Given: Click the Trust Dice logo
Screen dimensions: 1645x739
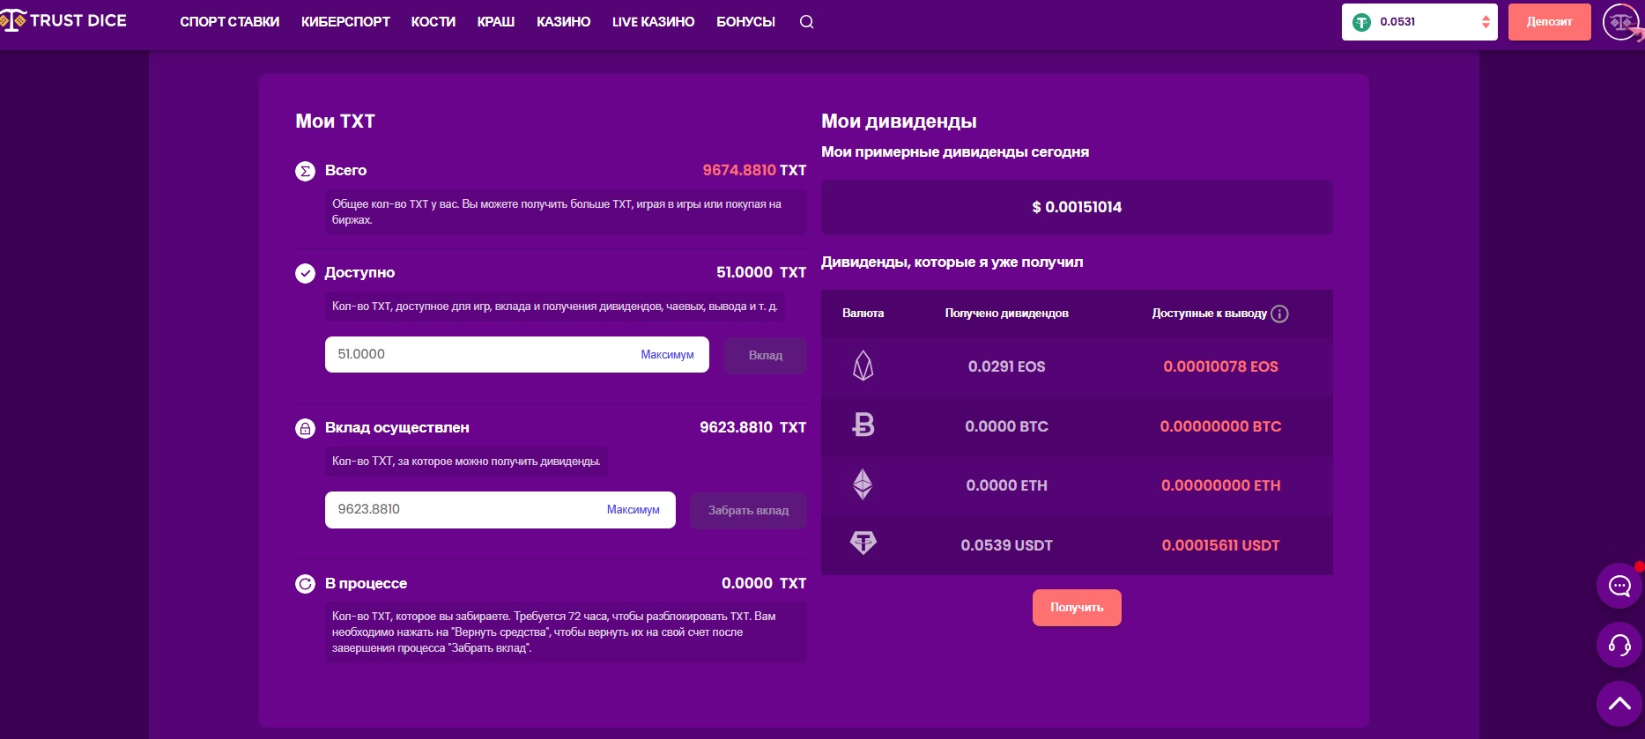Looking at the screenshot, I should [65, 21].
